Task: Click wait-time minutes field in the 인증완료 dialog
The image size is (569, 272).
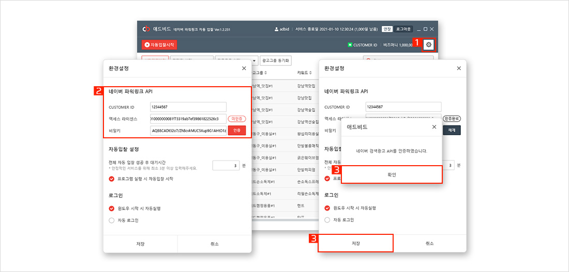Action: [x=448, y=165]
